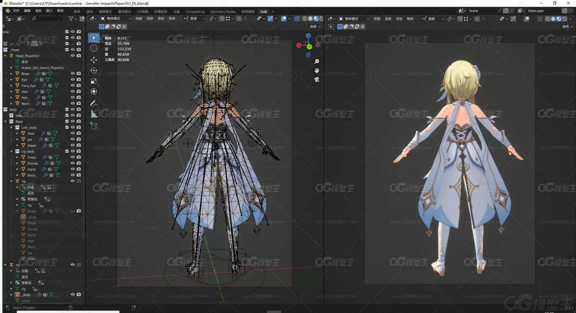This screenshot has height=313, width=576.
Task: Click the red X axis gizmo ball
Action: point(299,45)
